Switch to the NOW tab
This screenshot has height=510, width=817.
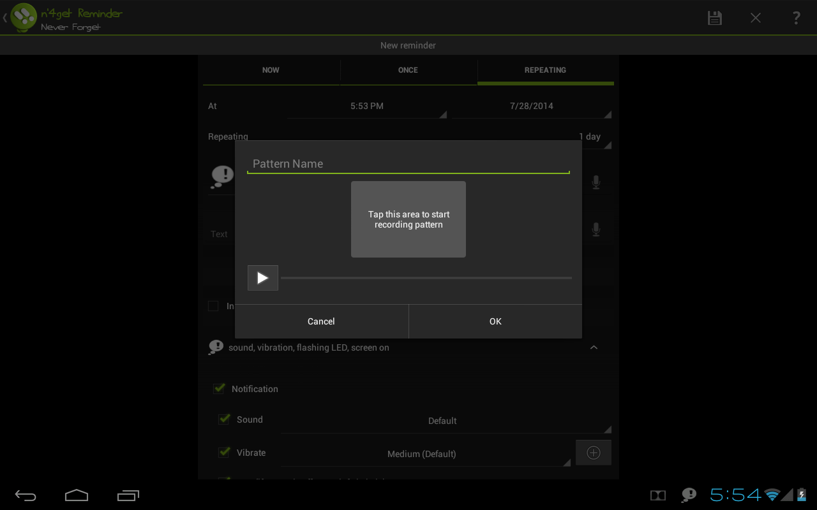pos(271,70)
